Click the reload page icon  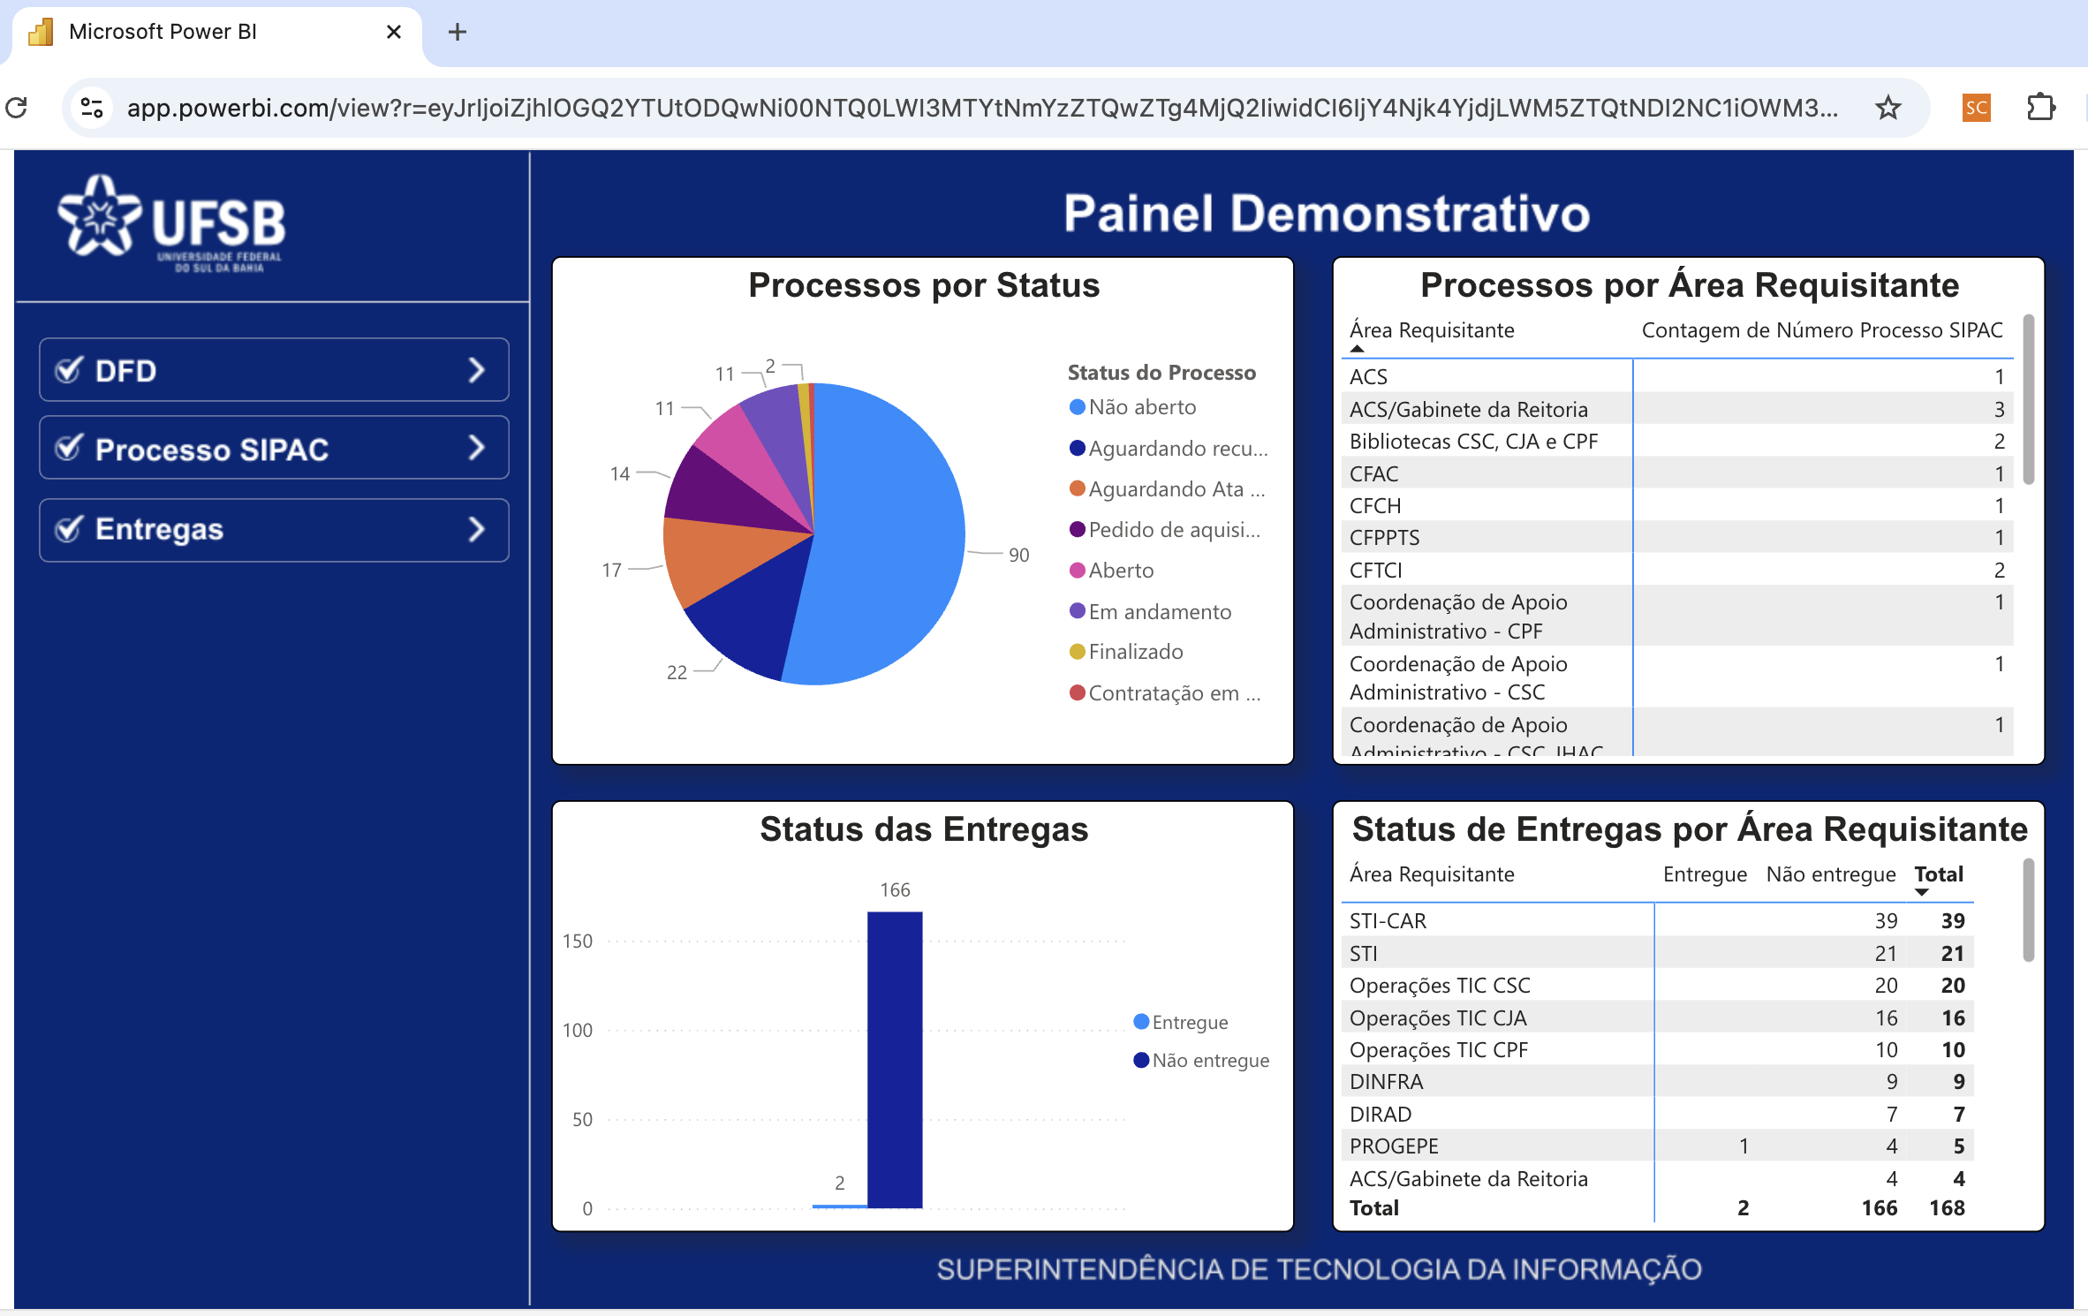(x=19, y=107)
